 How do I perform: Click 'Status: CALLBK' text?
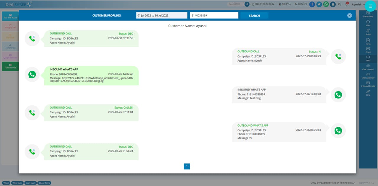tap(124, 108)
